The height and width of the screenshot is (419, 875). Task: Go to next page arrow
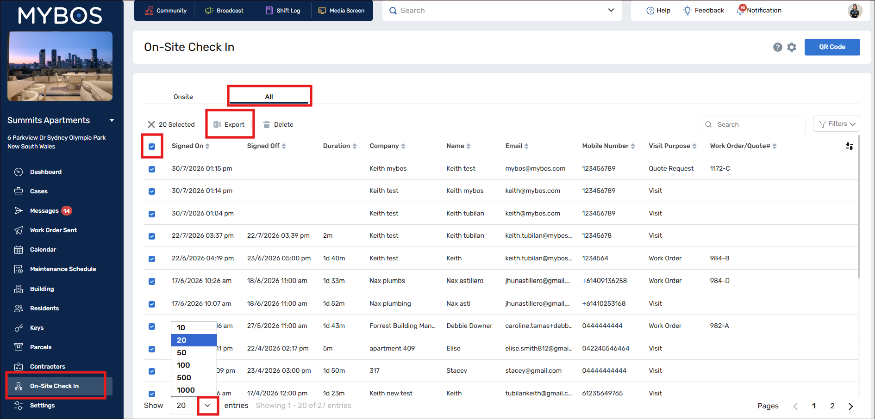(851, 406)
